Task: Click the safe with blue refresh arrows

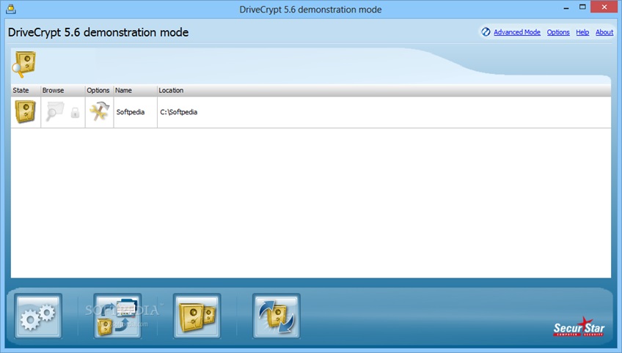Action: [x=276, y=316]
